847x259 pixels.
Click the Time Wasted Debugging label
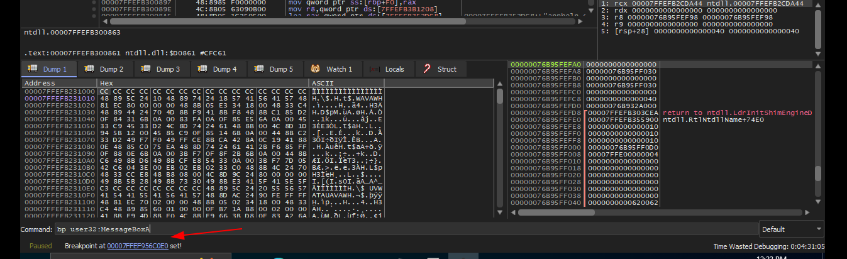click(x=769, y=246)
